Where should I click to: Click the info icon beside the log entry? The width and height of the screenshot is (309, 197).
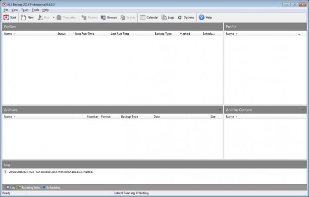[6, 172]
